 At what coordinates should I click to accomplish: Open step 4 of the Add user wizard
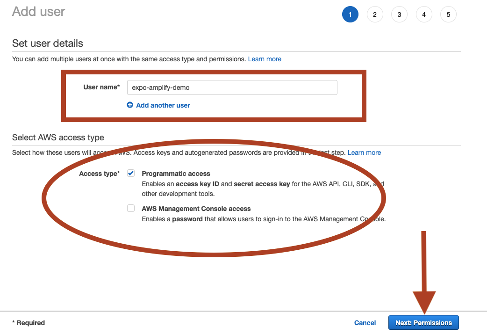click(424, 14)
